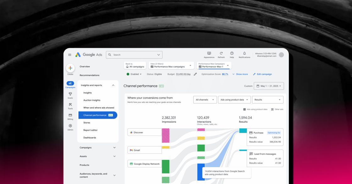Toggle Ads using product data legend

click(255, 109)
